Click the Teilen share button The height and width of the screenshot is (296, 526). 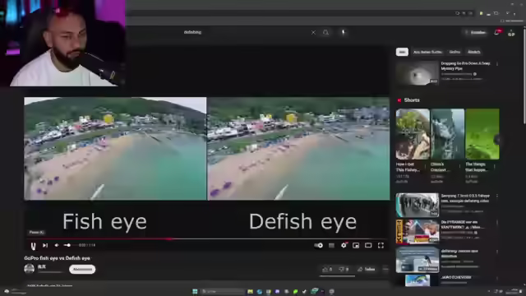tap(367, 269)
